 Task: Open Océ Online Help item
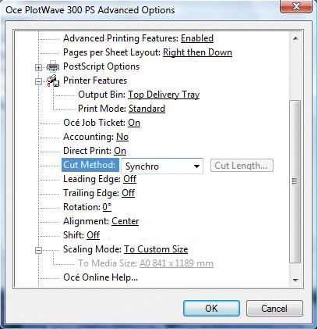(101, 277)
